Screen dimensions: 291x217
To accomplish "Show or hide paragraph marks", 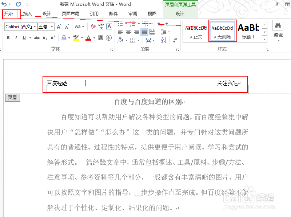I will pyautogui.click(x=175, y=40).
